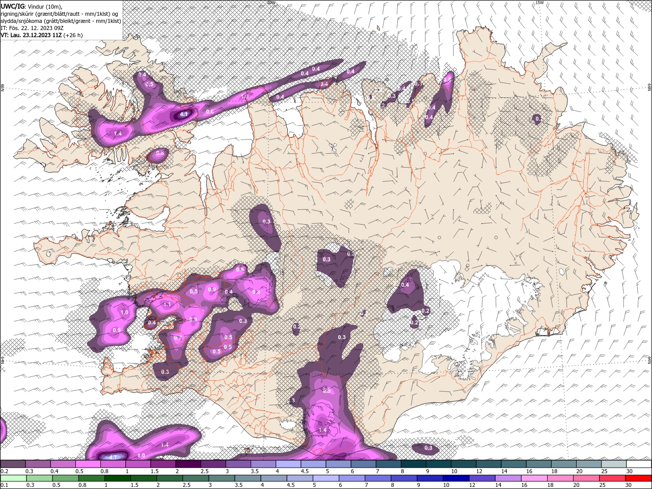Click the '15W' longitude label at the top
The image size is (652, 489).
click(540, 3)
